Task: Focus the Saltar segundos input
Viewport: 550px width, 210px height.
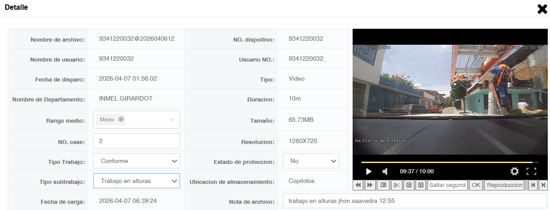Action: [x=448, y=185]
